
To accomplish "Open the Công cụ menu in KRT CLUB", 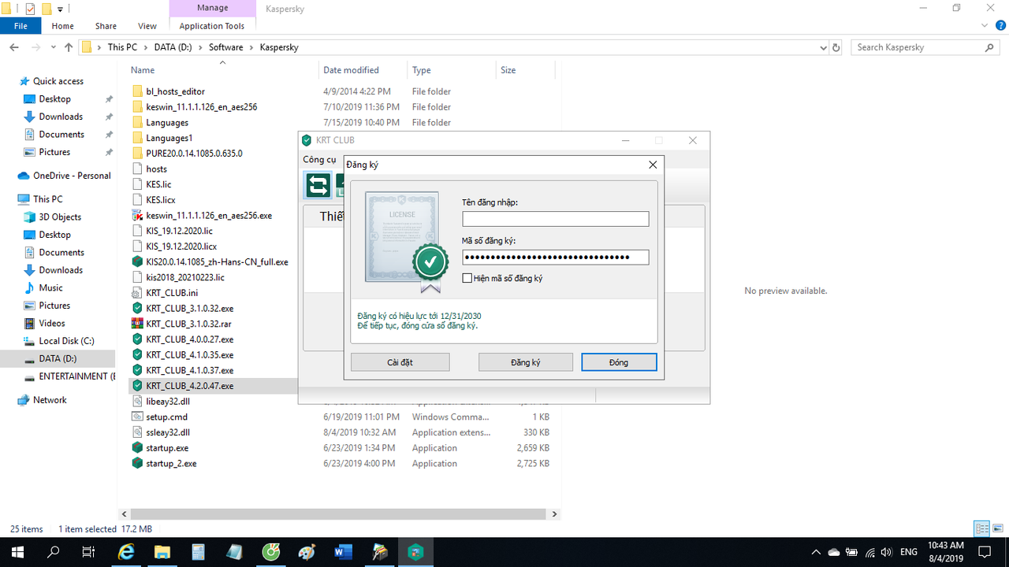I will point(318,159).
